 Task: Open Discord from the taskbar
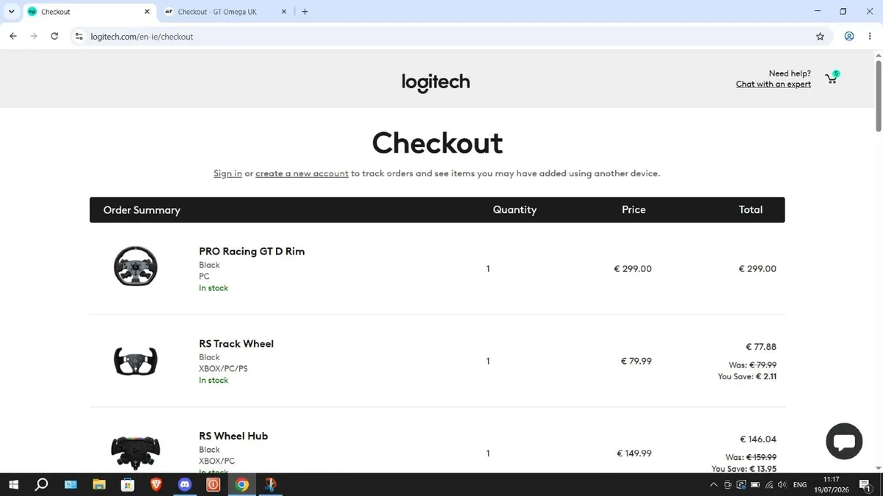(185, 485)
